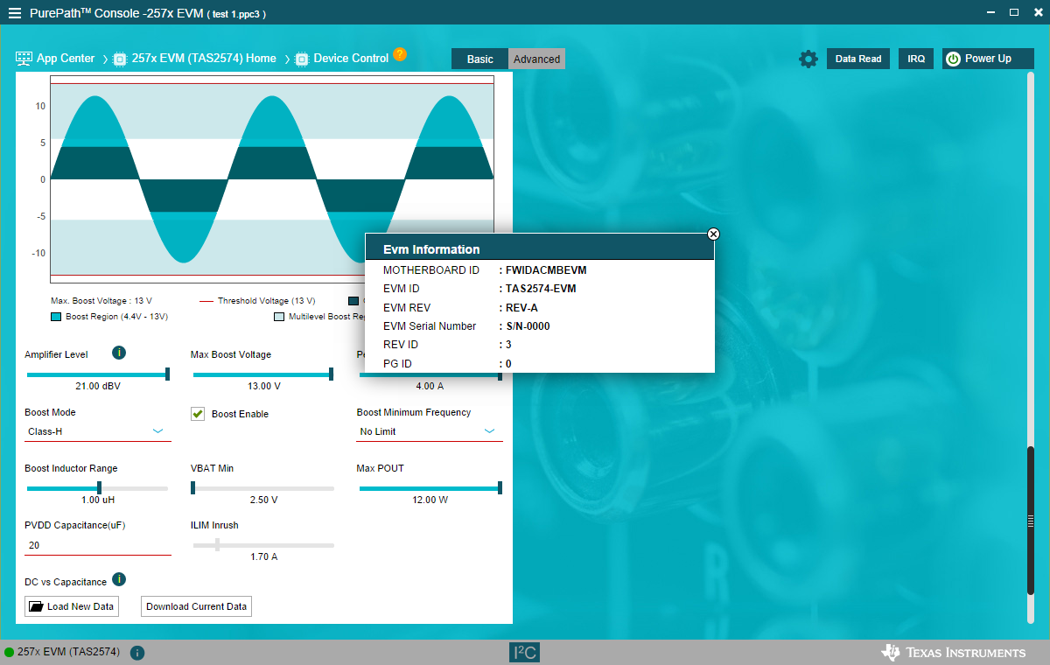1050x665 pixels.
Task: Click the S/N-0000 serial number value
Action: 528,326
